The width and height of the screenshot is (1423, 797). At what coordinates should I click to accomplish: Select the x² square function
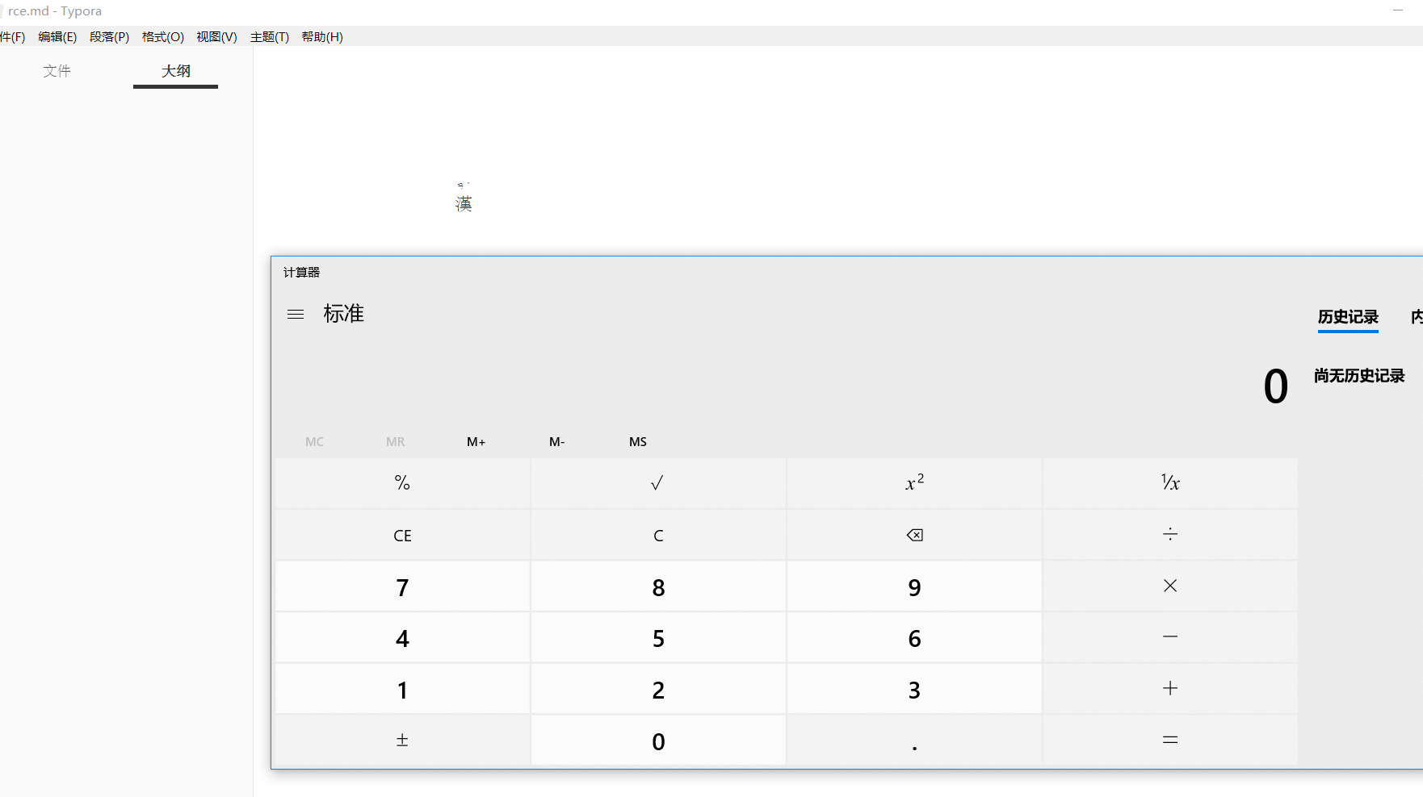click(x=913, y=482)
